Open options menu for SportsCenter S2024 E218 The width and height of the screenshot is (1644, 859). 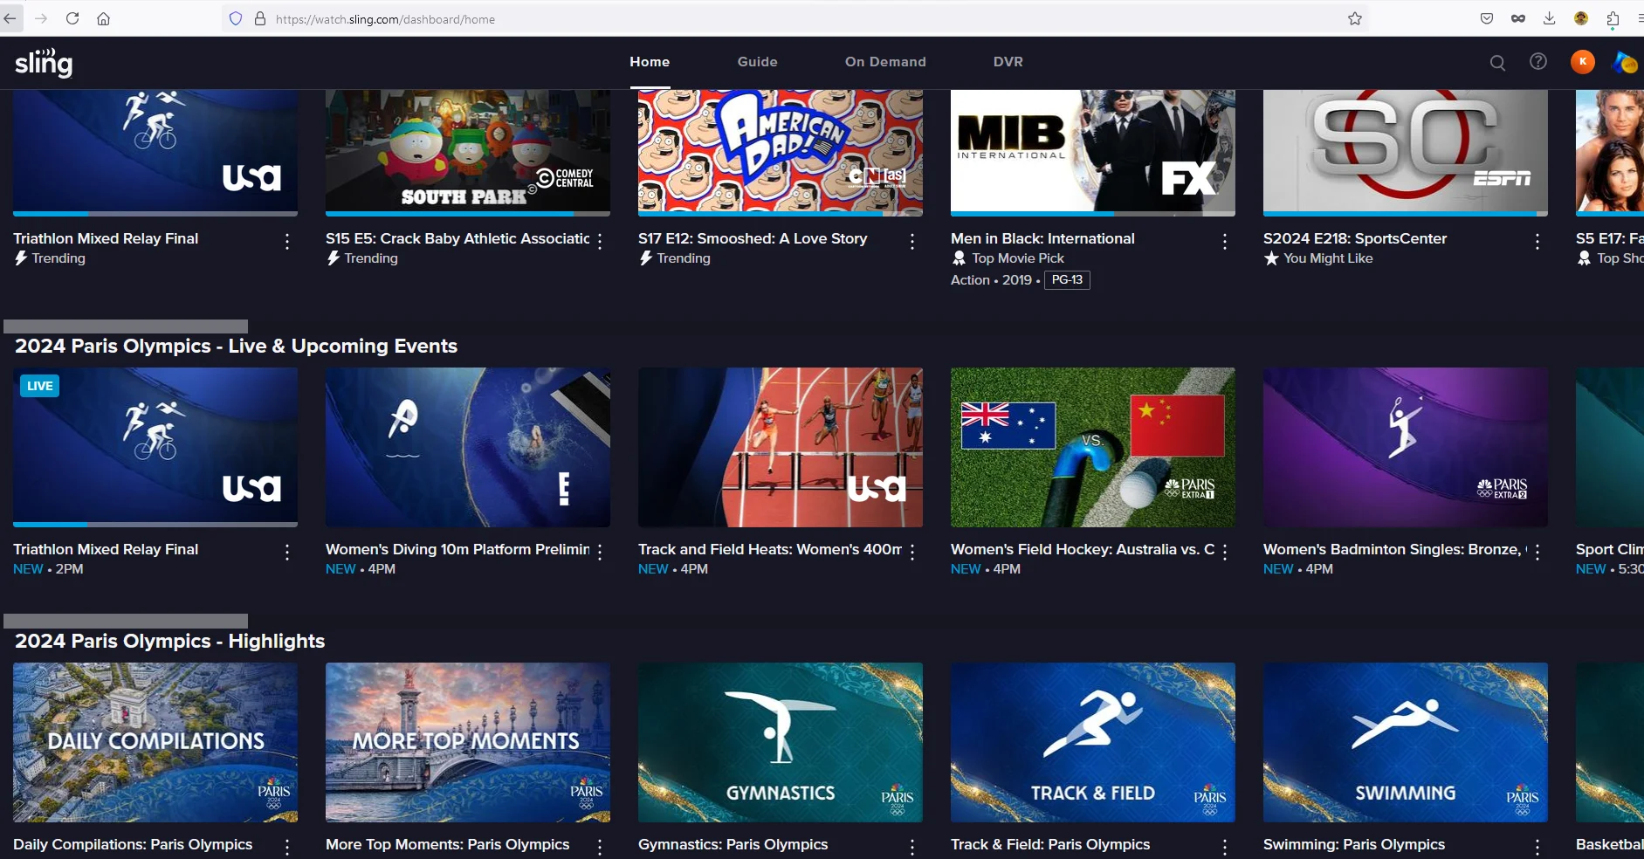click(1537, 242)
